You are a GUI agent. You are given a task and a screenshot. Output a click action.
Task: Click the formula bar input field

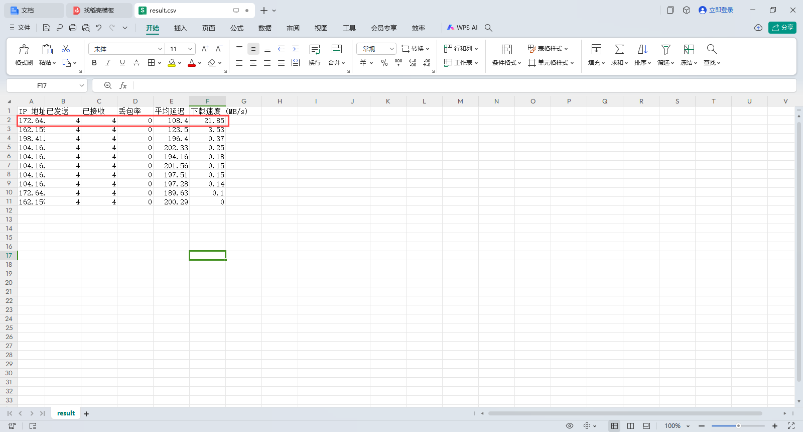(x=464, y=86)
